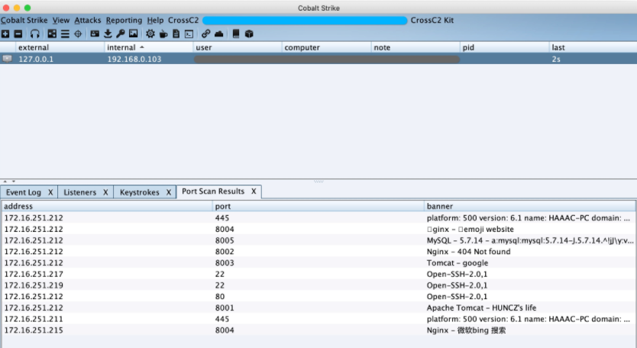
Task: Open the Cobalt Strike menu
Action: pos(24,21)
